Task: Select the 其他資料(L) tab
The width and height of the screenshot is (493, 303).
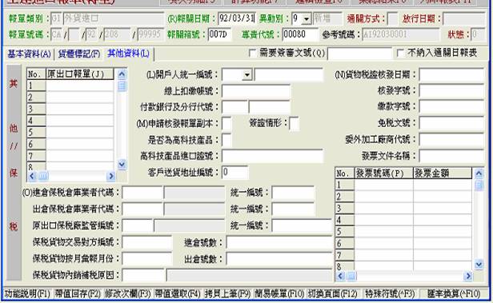Action: click(x=128, y=54)
